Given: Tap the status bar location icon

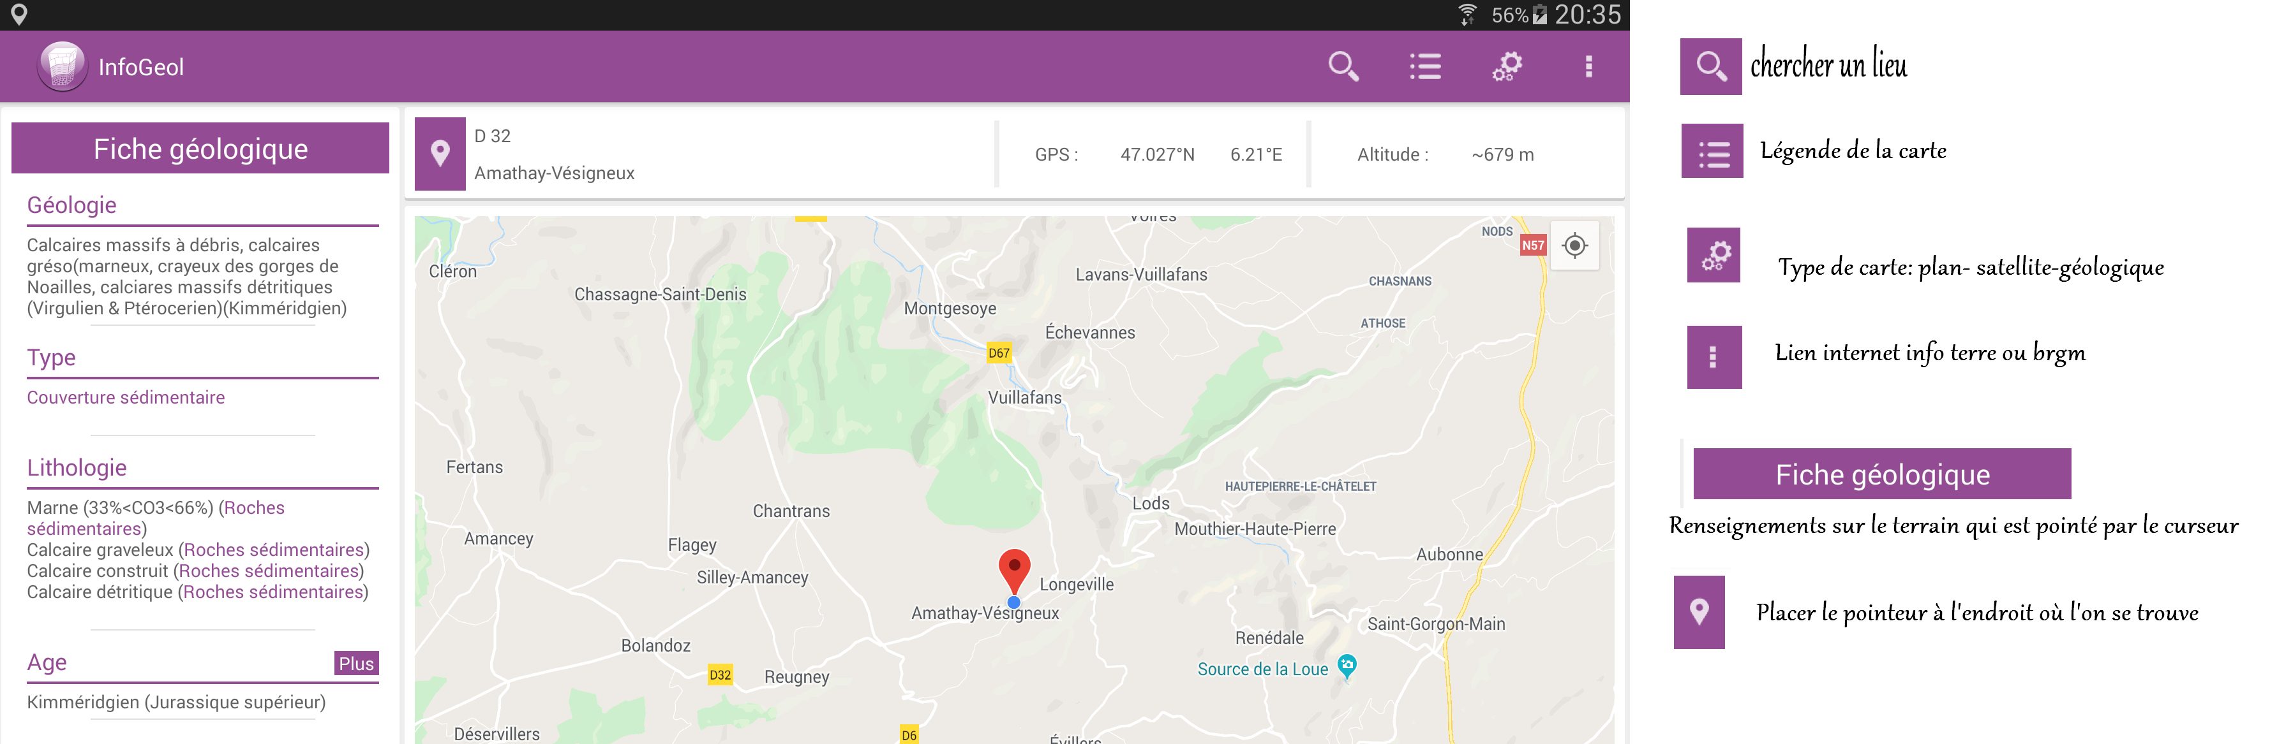Looking at the screenshot, I should [x=19, y=14].
